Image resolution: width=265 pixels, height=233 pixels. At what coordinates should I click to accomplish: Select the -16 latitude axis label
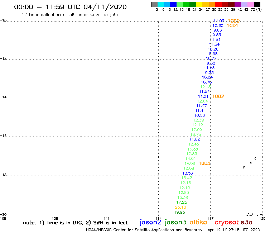(x=3, y=136)
